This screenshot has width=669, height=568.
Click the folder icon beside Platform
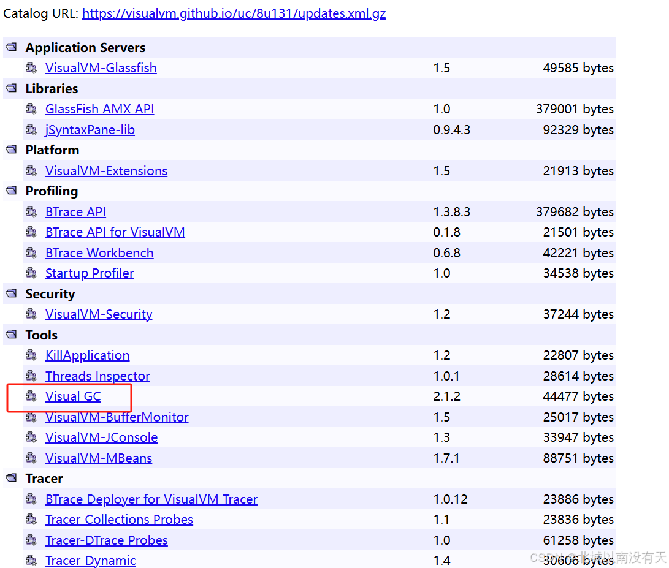point(12,150)
